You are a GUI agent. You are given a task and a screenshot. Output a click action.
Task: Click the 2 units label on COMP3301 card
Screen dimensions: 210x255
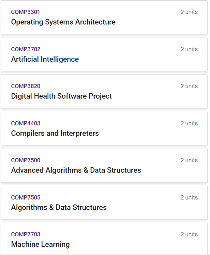pos(189,12)
